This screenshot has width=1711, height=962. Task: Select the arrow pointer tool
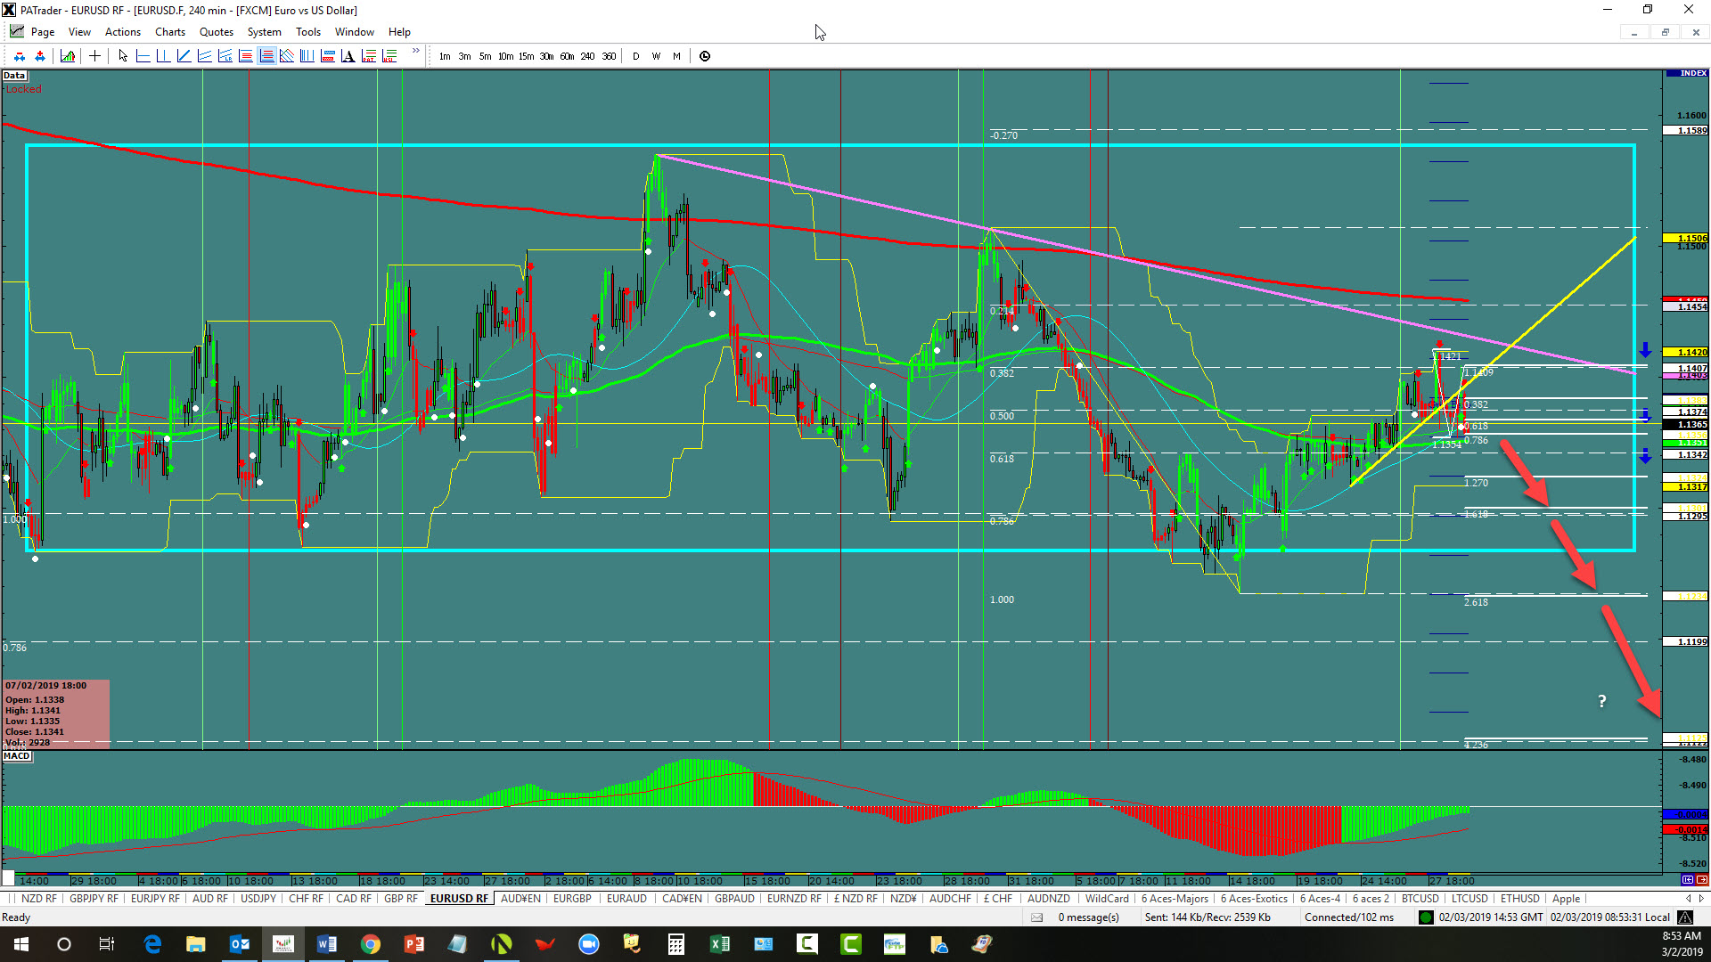123,56
